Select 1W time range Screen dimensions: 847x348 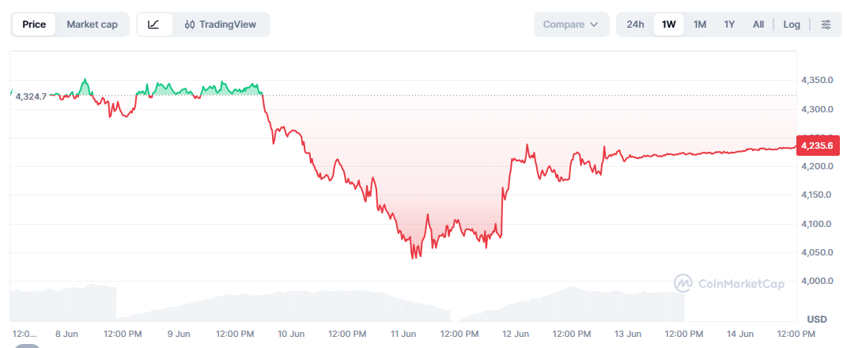click(669, 25)
